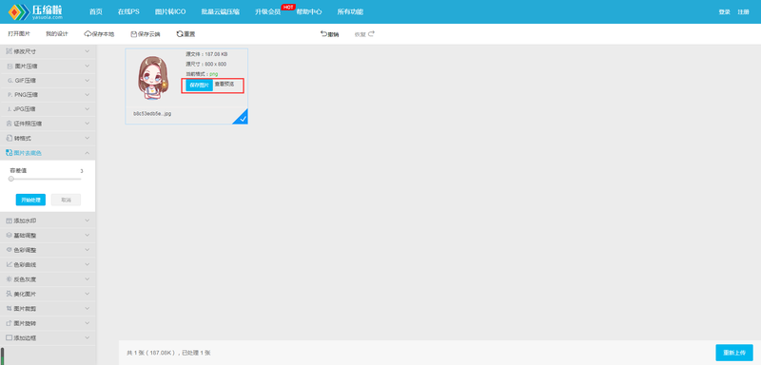Click the 容差值 slider handle
Screen dimensions: 761x365
pyautogui.click(x=11, y=179)
